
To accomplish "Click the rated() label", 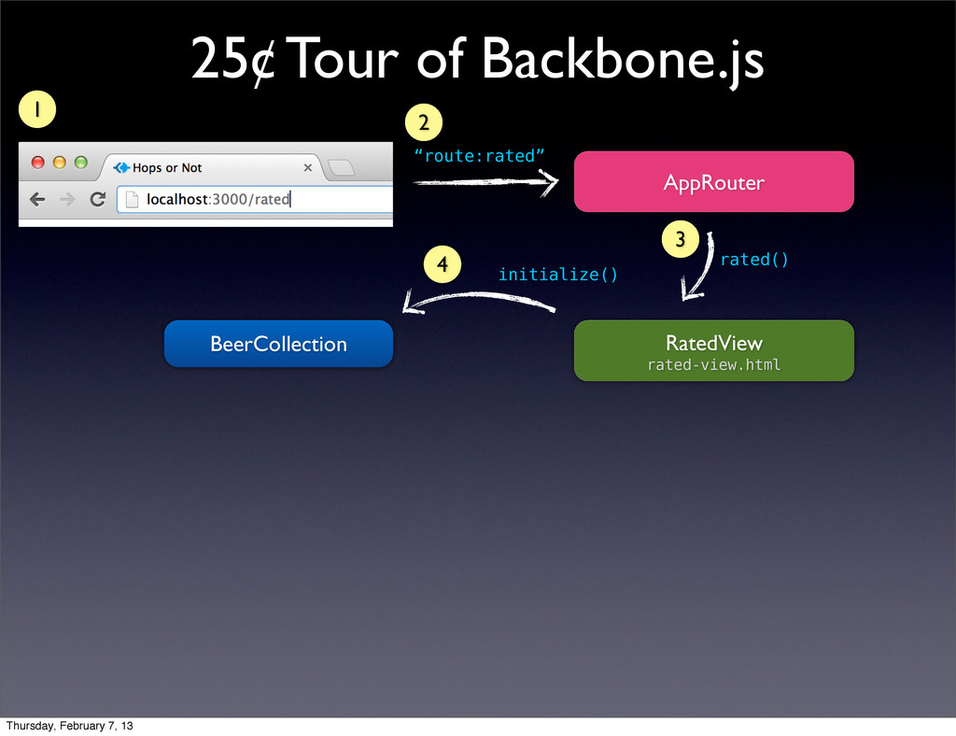I will click(754, 260).
